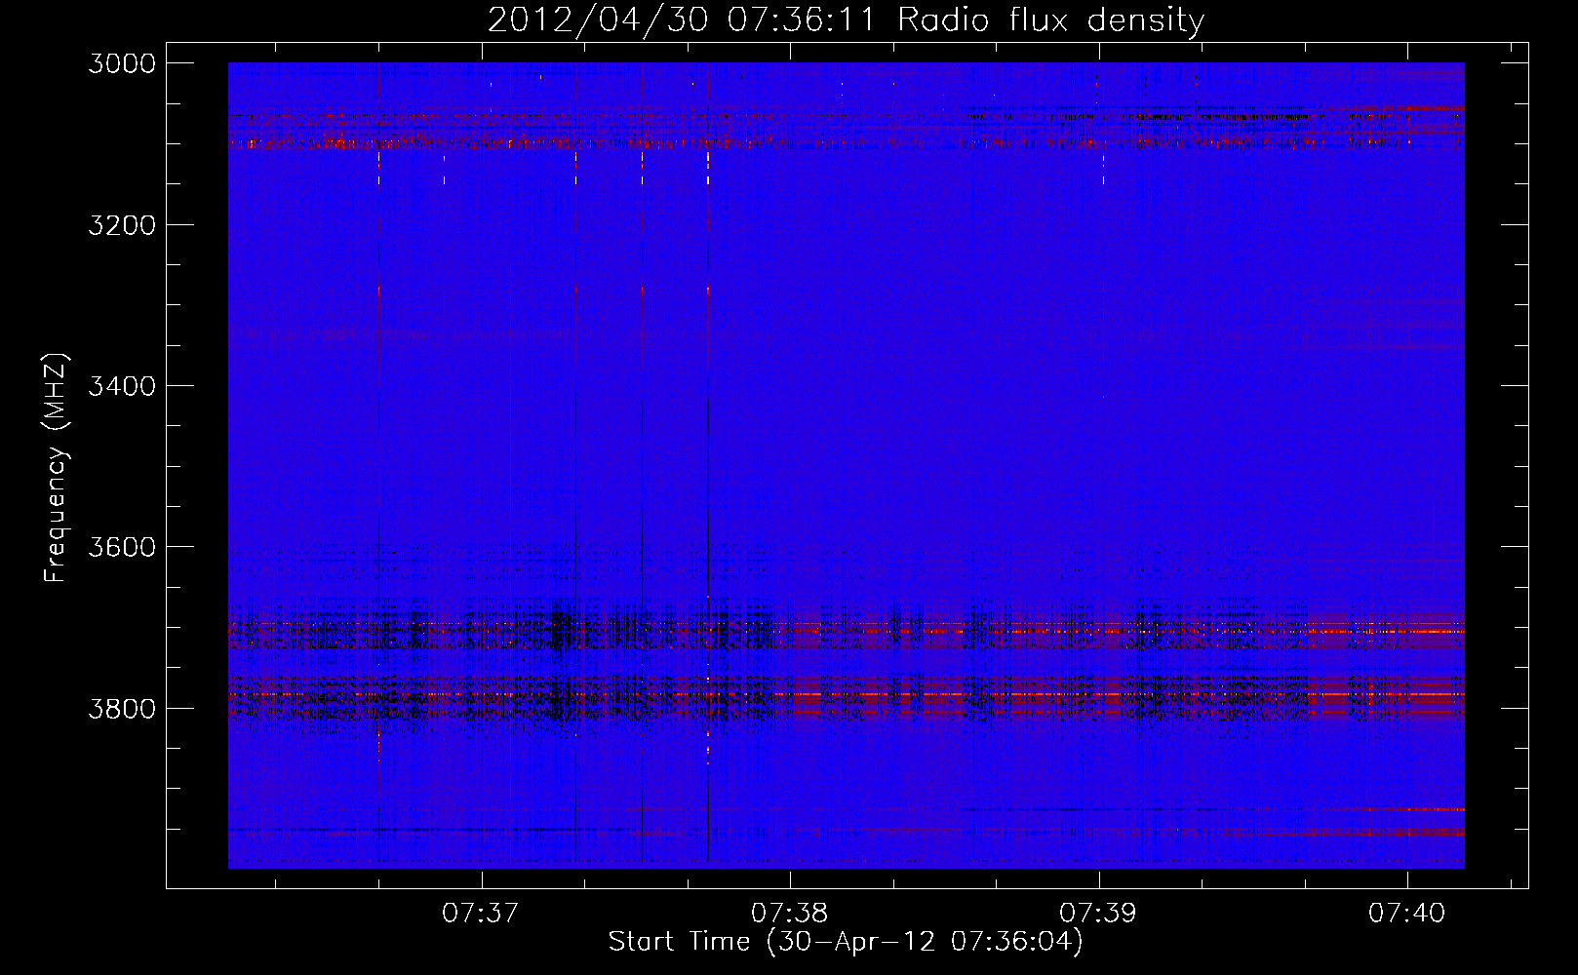Click the plot title "Radio flux density"
Image resolution: width=1578 pixels, height=975 pixels.
point(1050,20)
